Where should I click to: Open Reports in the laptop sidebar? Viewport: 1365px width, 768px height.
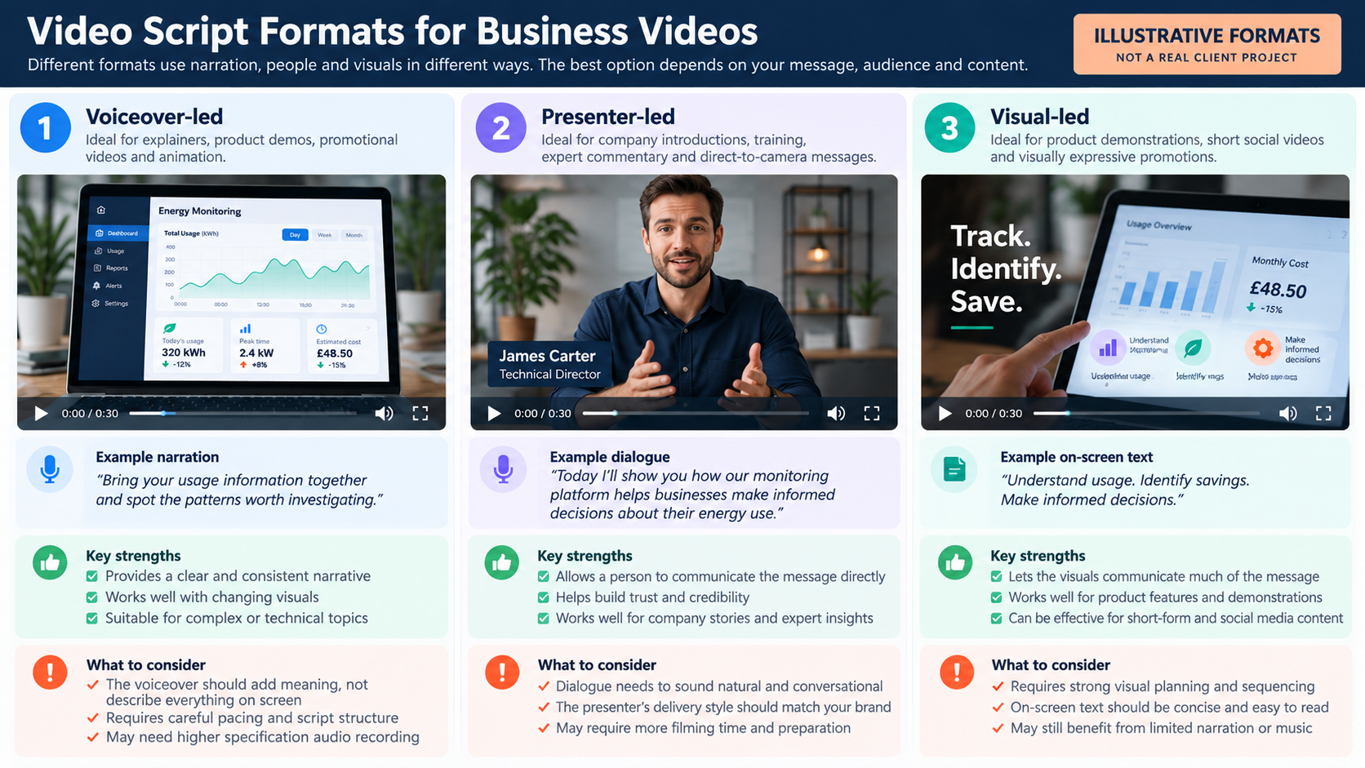(112, 268)
